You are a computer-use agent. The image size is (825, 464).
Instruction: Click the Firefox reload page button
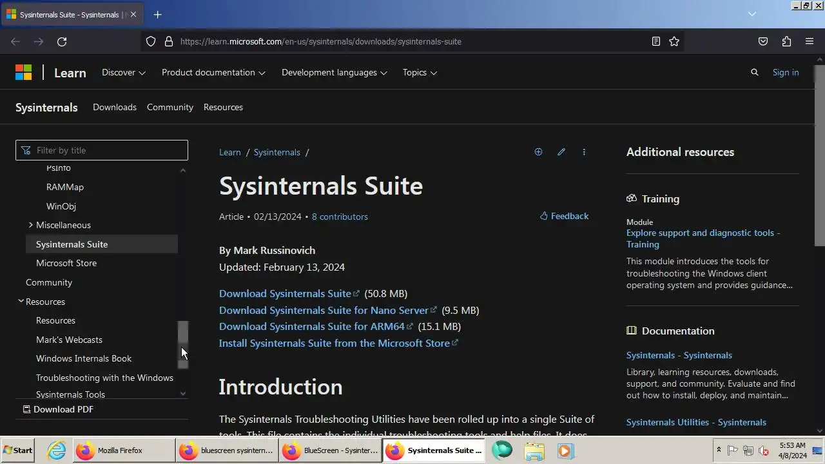62,41
